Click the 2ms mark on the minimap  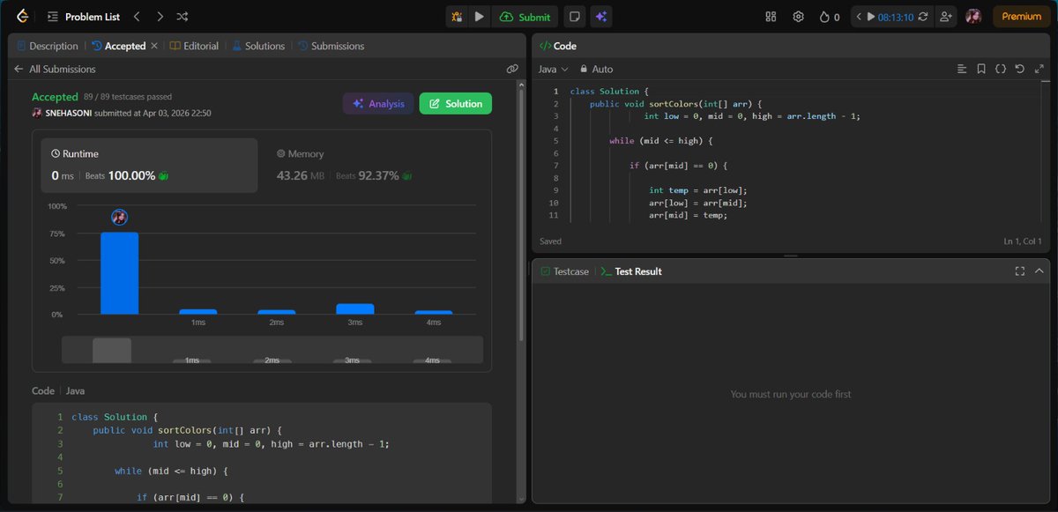point(272,360)
